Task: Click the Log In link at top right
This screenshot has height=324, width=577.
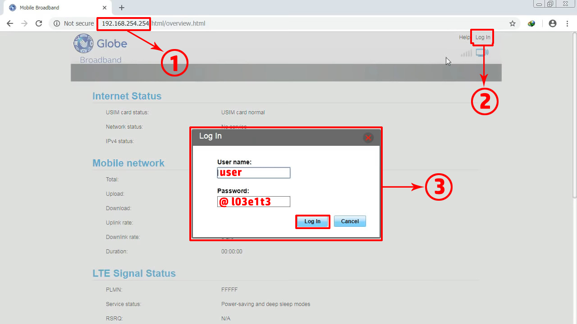Action: click(x=482, y=37)
